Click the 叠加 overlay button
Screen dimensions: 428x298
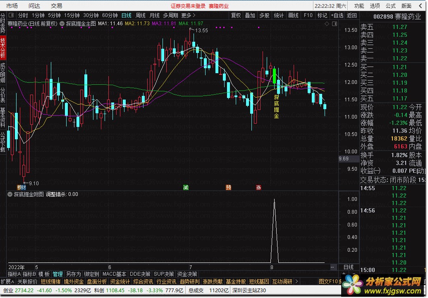coord(250,16)
